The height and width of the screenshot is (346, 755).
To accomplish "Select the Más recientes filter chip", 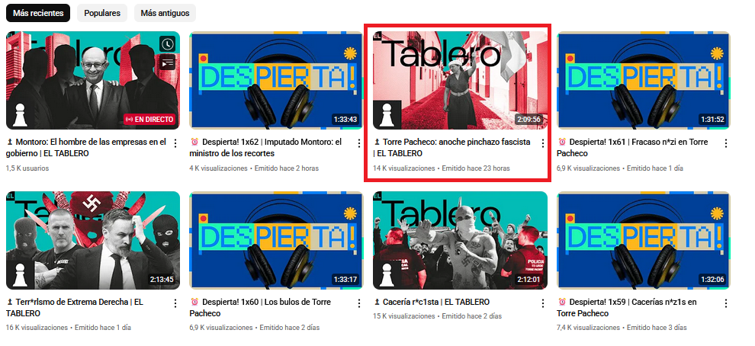I will [38, 13].
